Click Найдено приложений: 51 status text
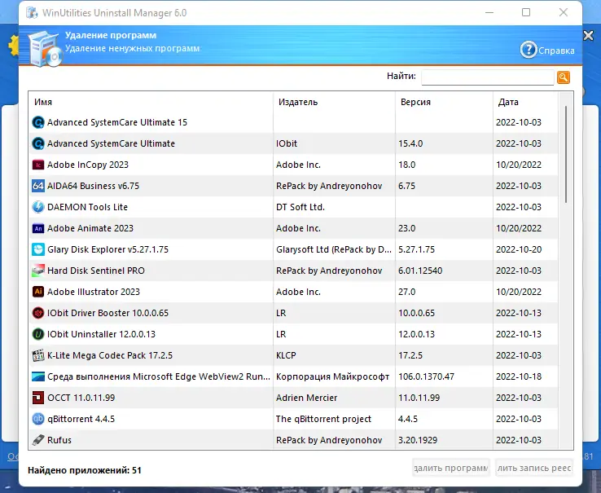The width and height of the screenshot is (601, 493). tap(85, 470)
